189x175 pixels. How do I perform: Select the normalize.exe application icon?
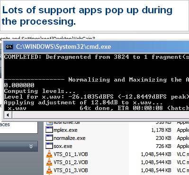click(49, 138)
